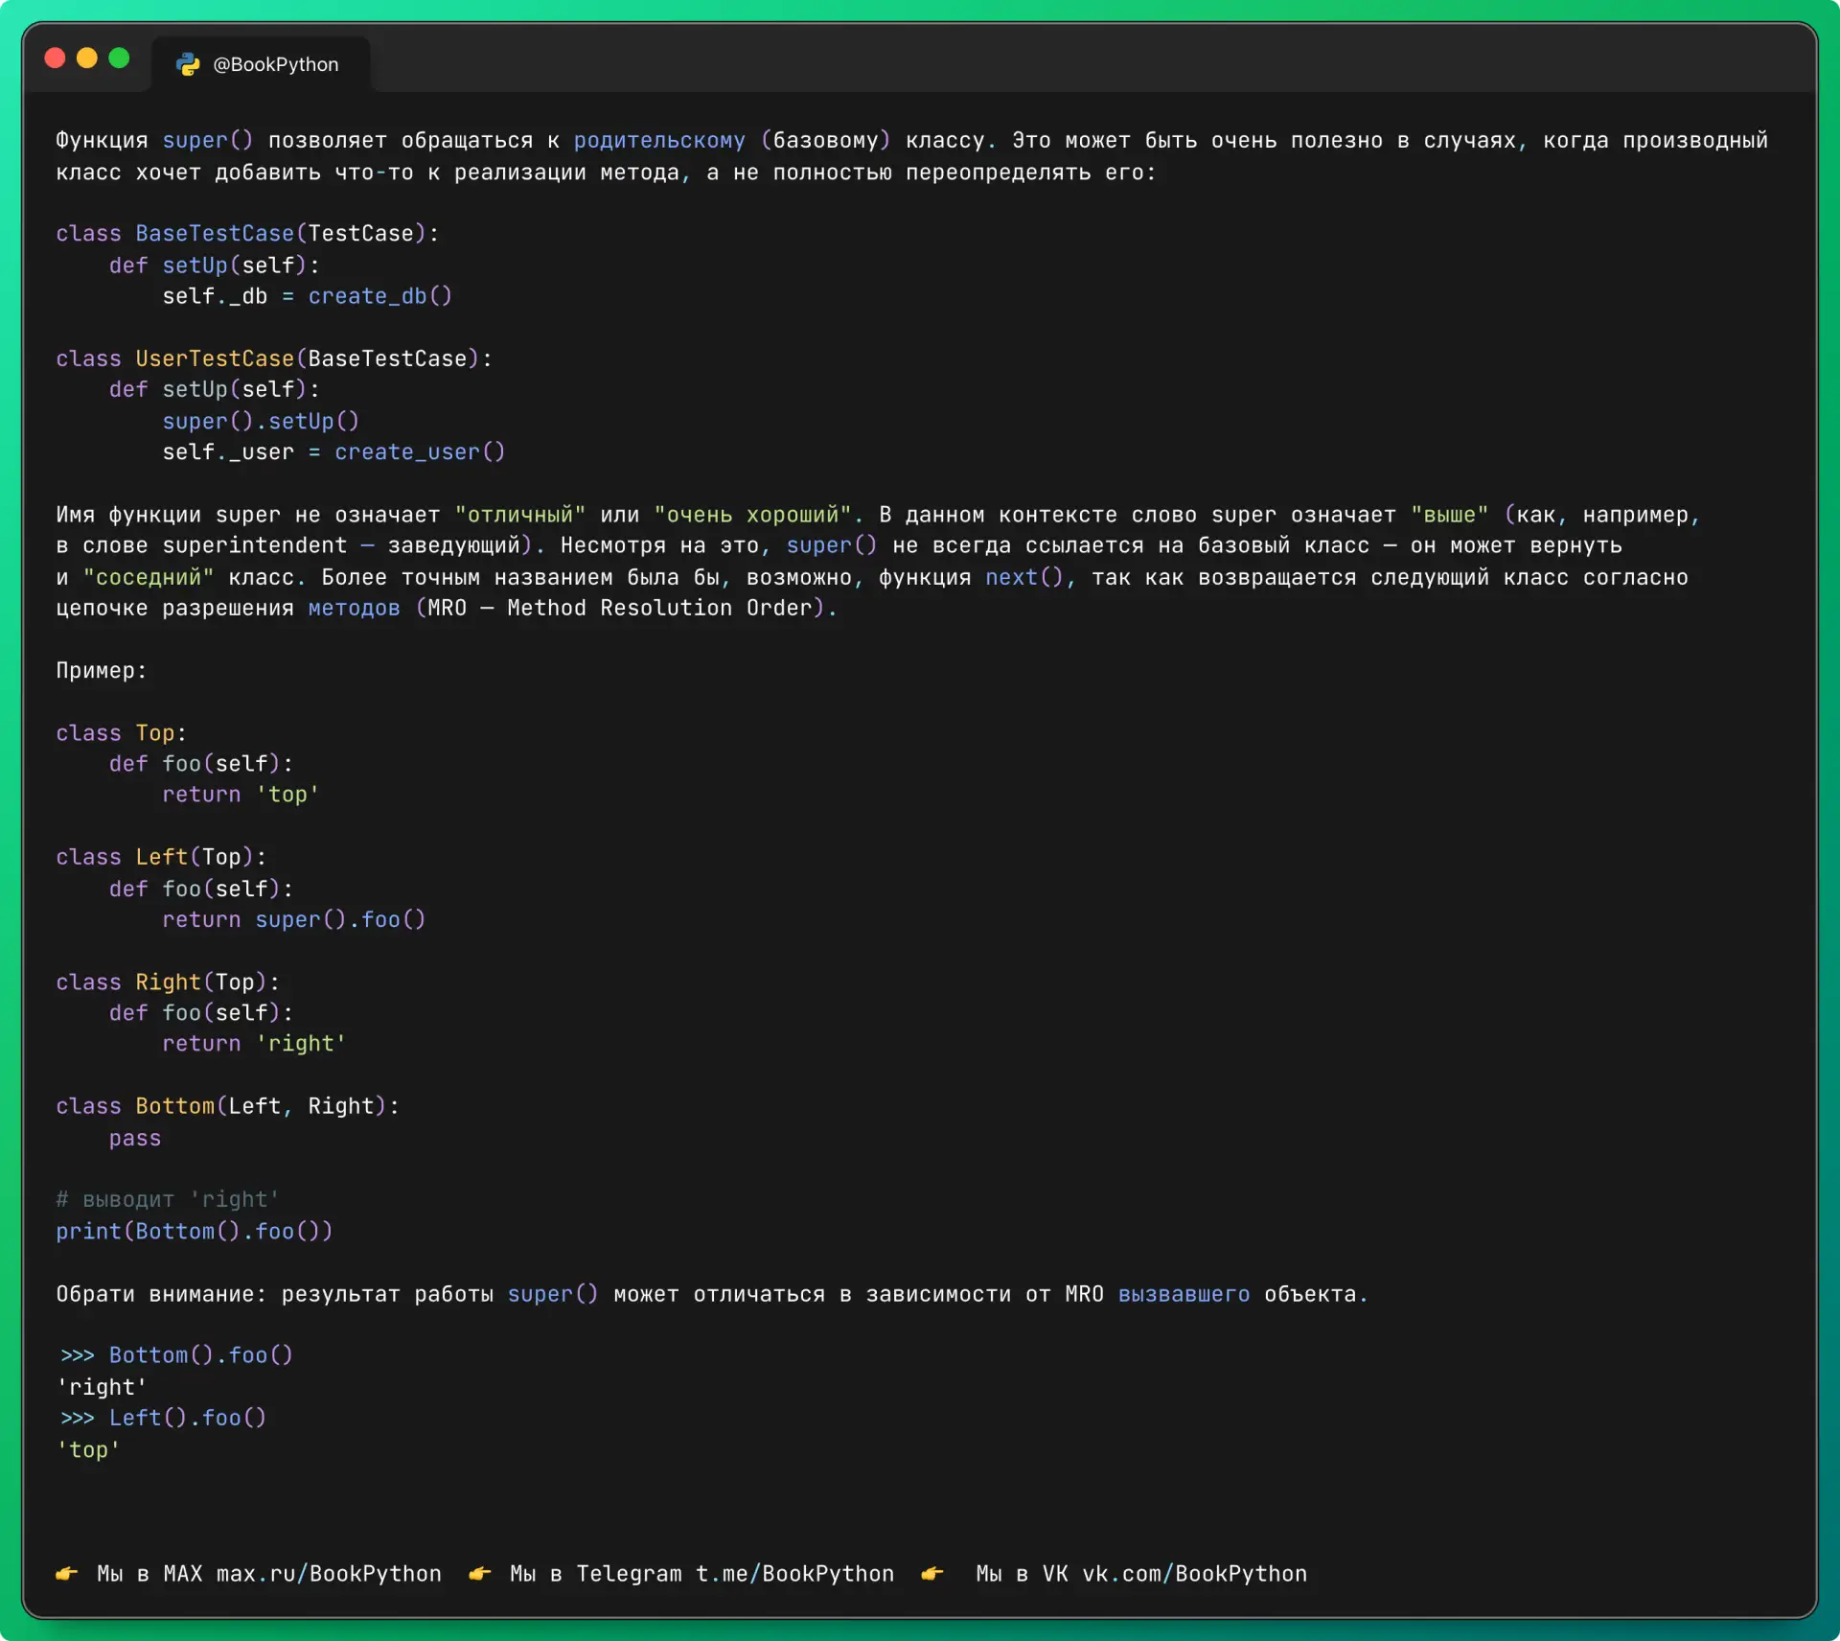Click the line 'class Left(Top):'
The image size is (1840, 1641).
(x=161, y=857)
